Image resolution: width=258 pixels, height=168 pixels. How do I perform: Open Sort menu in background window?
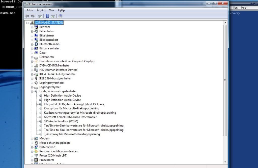point(235,8)
